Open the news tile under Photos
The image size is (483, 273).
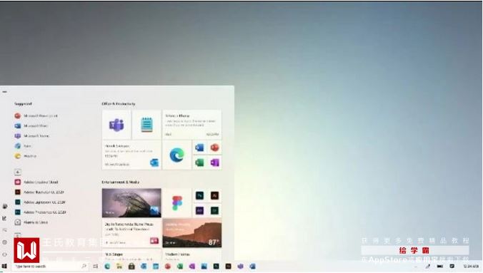(131, 233)
